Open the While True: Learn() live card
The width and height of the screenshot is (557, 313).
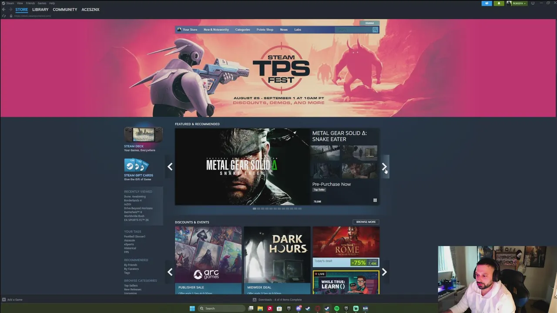[346, 282]
